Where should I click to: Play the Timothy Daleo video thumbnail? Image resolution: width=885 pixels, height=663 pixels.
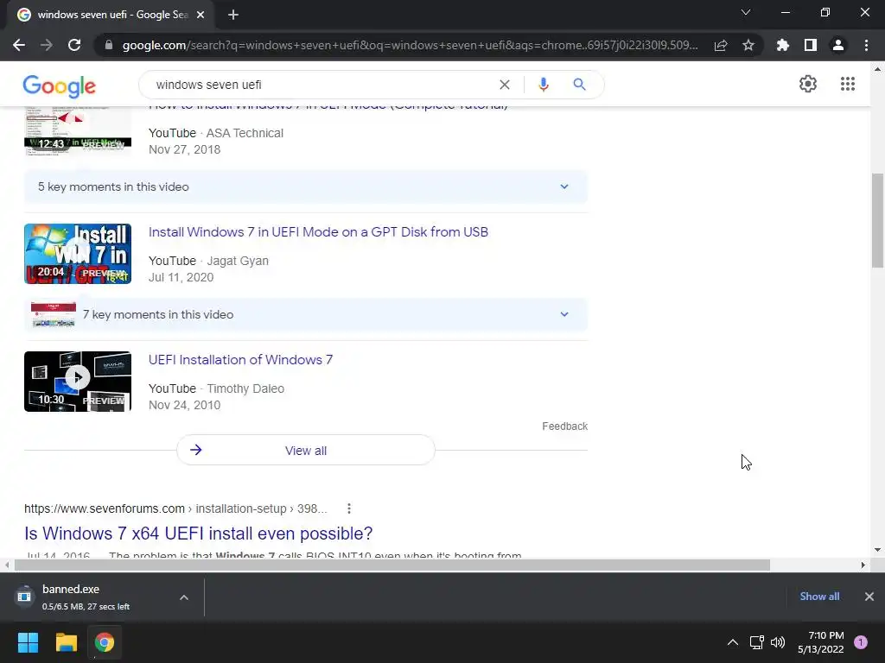click(78, 382)
